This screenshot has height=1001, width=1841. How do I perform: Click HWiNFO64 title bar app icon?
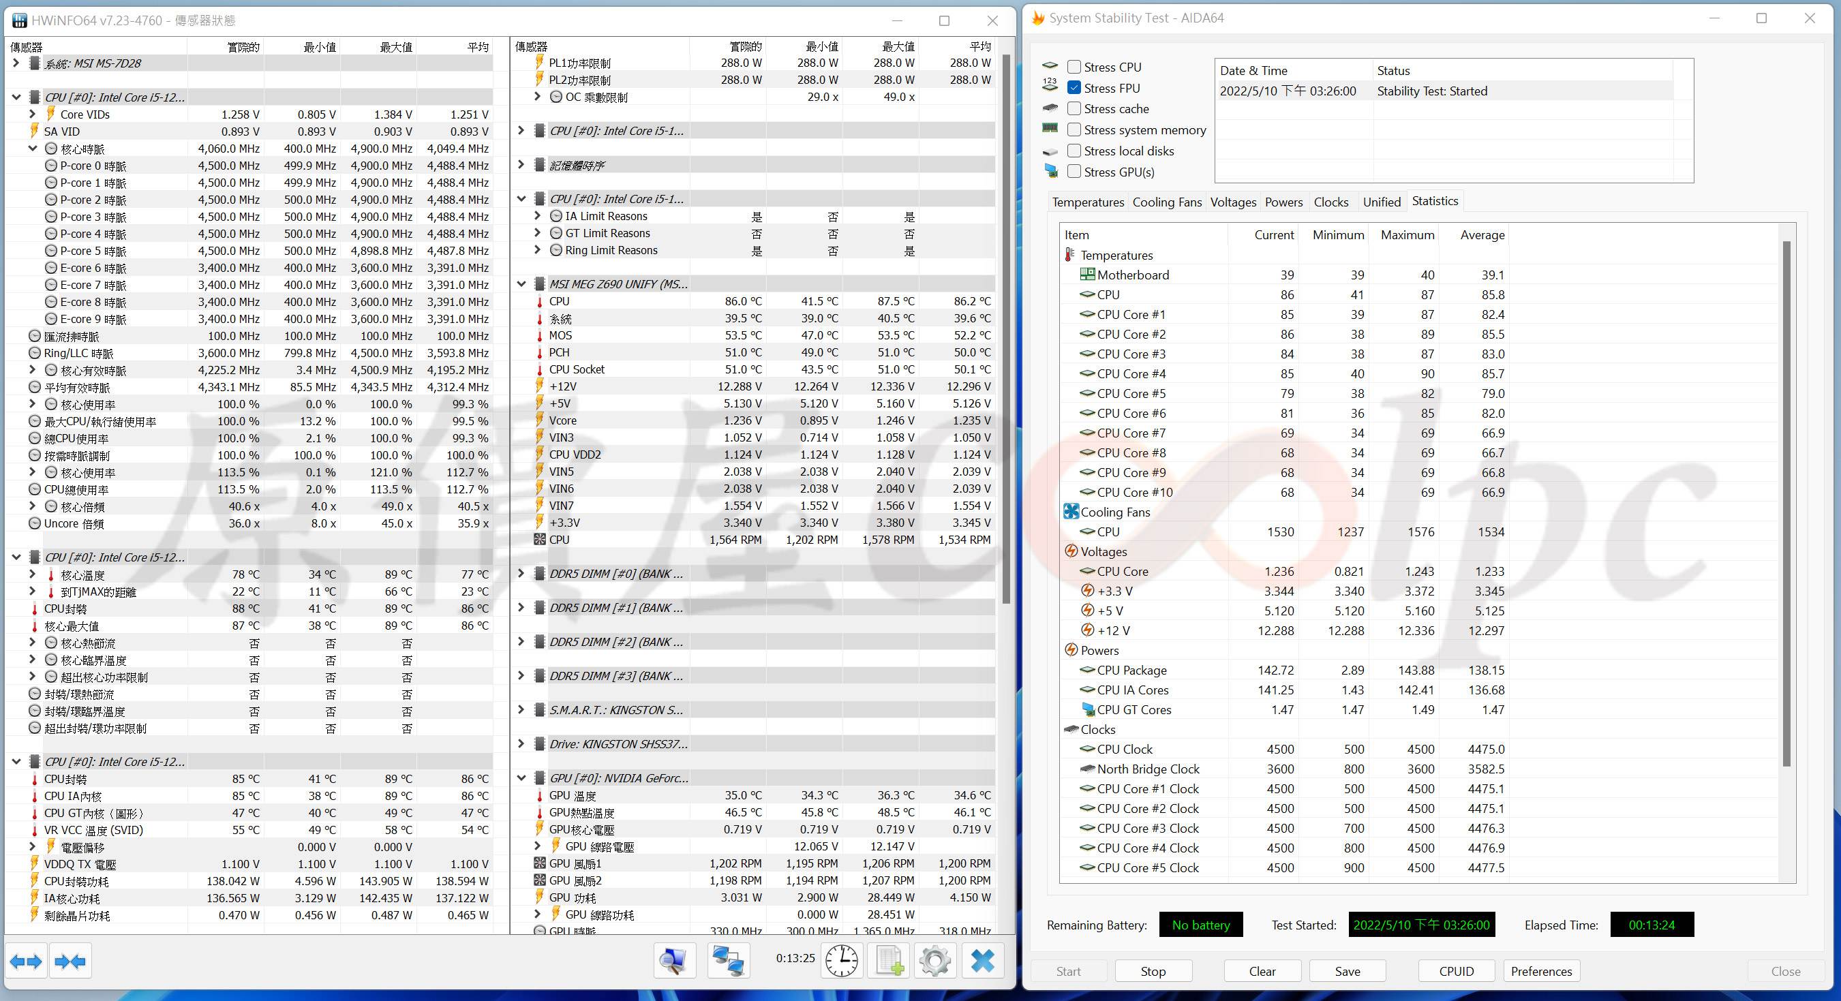click(x=19, y=20)
